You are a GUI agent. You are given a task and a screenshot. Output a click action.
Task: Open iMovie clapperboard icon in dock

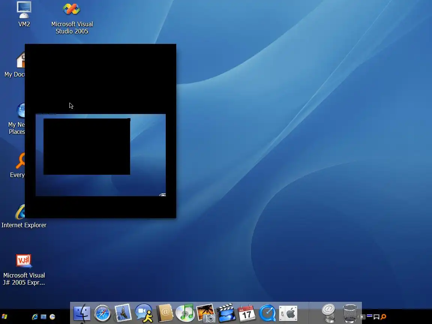coord(226,313)
